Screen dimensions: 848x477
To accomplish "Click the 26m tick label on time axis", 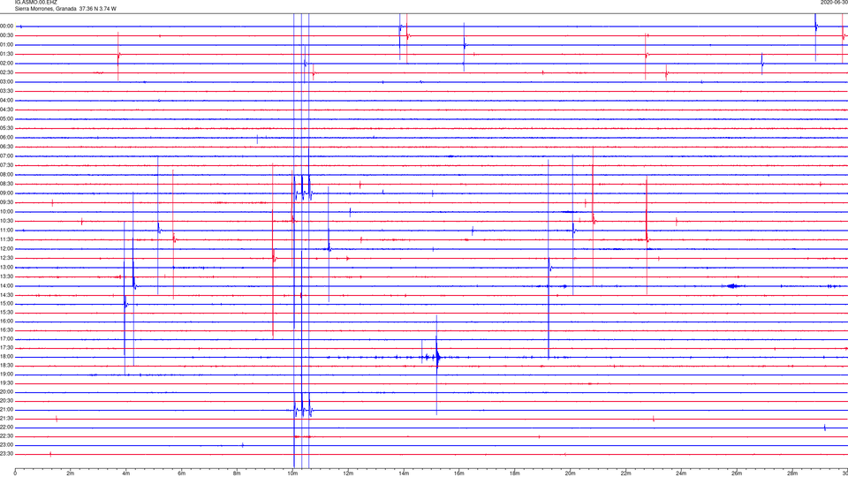I will tap(737, 473).
